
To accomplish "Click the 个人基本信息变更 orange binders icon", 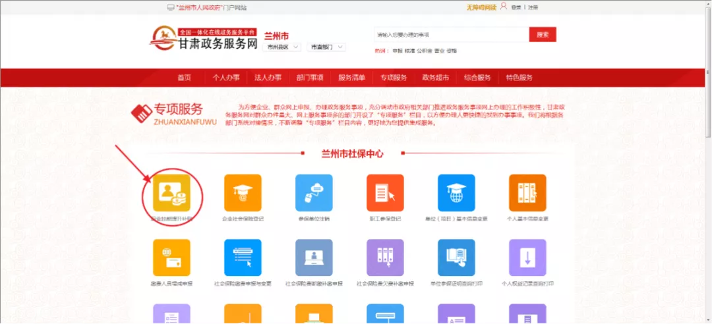I will coord(527,193).
